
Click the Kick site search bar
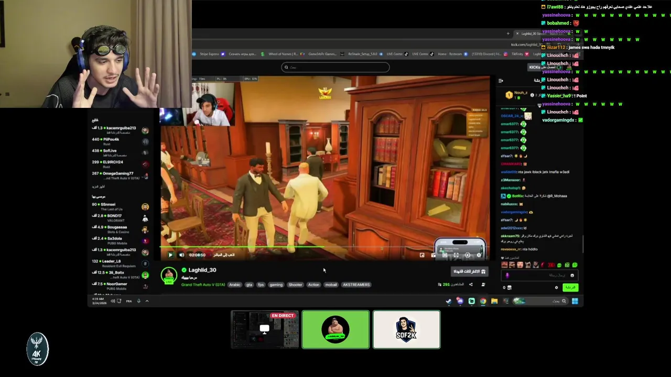point(335,67)
